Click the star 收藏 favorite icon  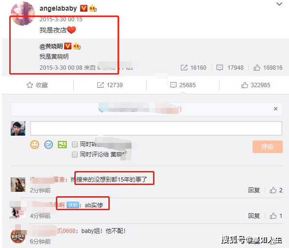pos(30,85)
